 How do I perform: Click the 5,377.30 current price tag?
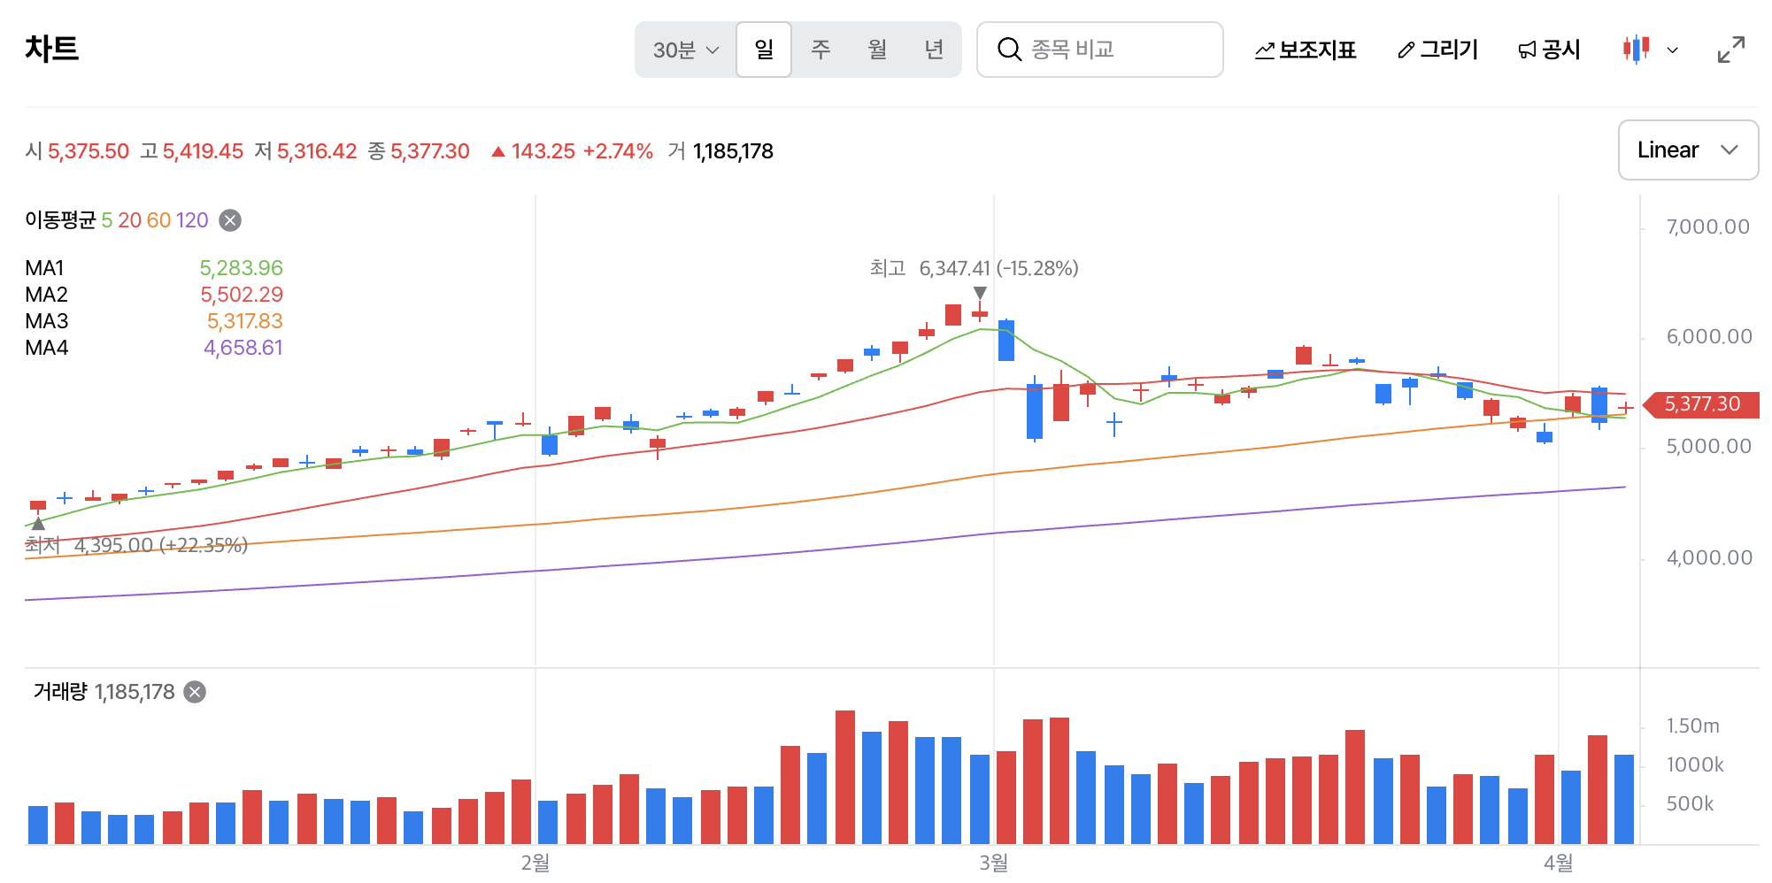pyautogui.click(x=1700, y=404)
